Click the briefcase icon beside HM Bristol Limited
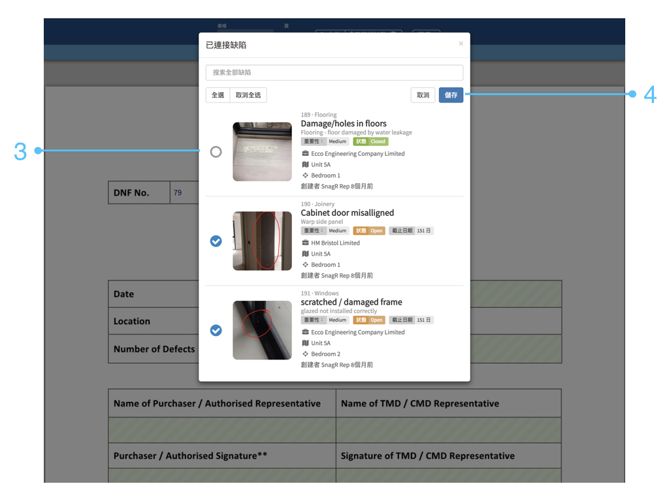The height and width of the screenshot is (501, 669). coord(306,243)
